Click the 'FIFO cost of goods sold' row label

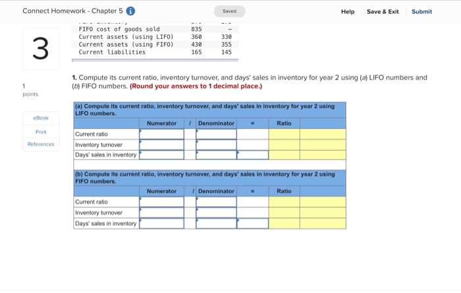pos(119,29)
